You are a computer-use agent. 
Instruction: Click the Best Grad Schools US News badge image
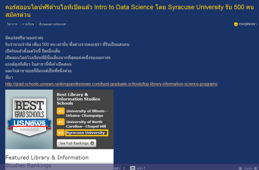pyautogui.click(x=29, y=117)
